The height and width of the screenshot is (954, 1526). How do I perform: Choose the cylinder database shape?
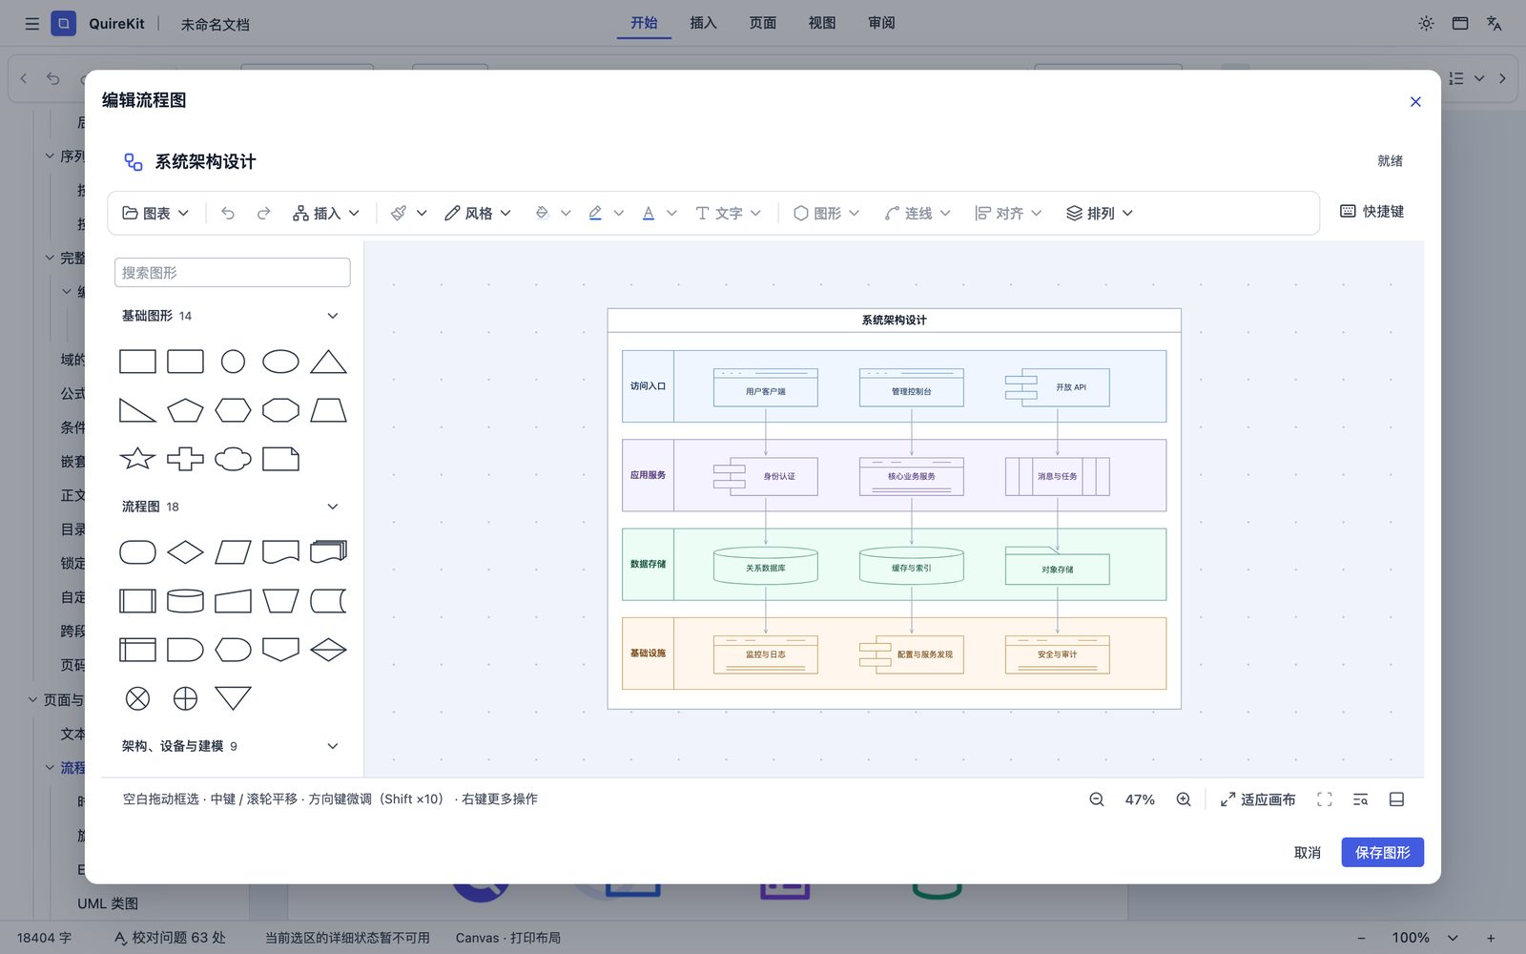[x=185, y=601]
